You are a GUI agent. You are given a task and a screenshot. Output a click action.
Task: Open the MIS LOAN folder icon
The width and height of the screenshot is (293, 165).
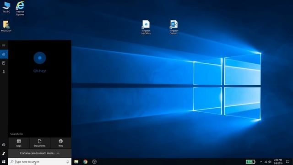coord(6,26)
